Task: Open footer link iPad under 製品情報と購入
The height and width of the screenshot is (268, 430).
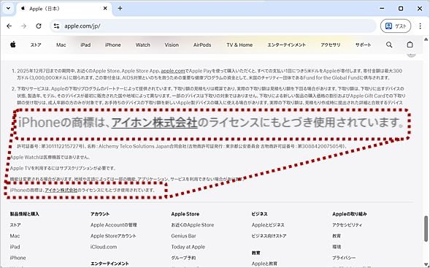Action: pyautogui.click(x=15, y=247)
